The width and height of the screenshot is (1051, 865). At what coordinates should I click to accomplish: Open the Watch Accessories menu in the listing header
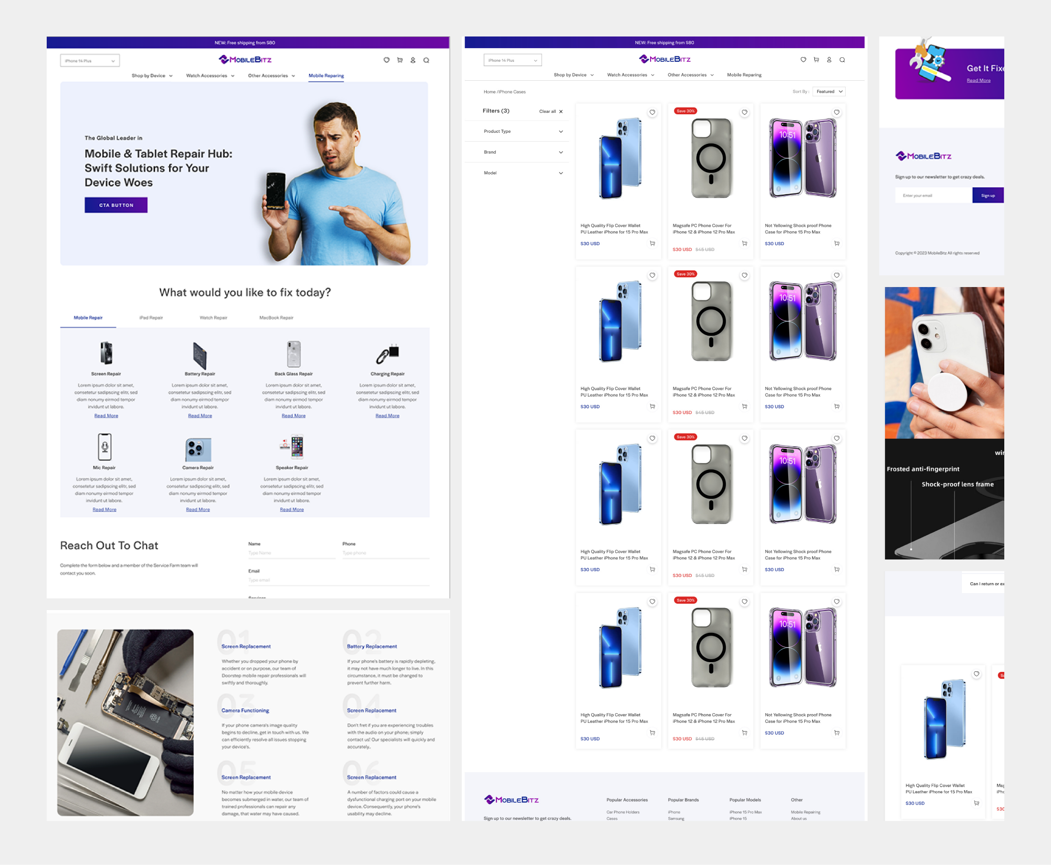631,75
